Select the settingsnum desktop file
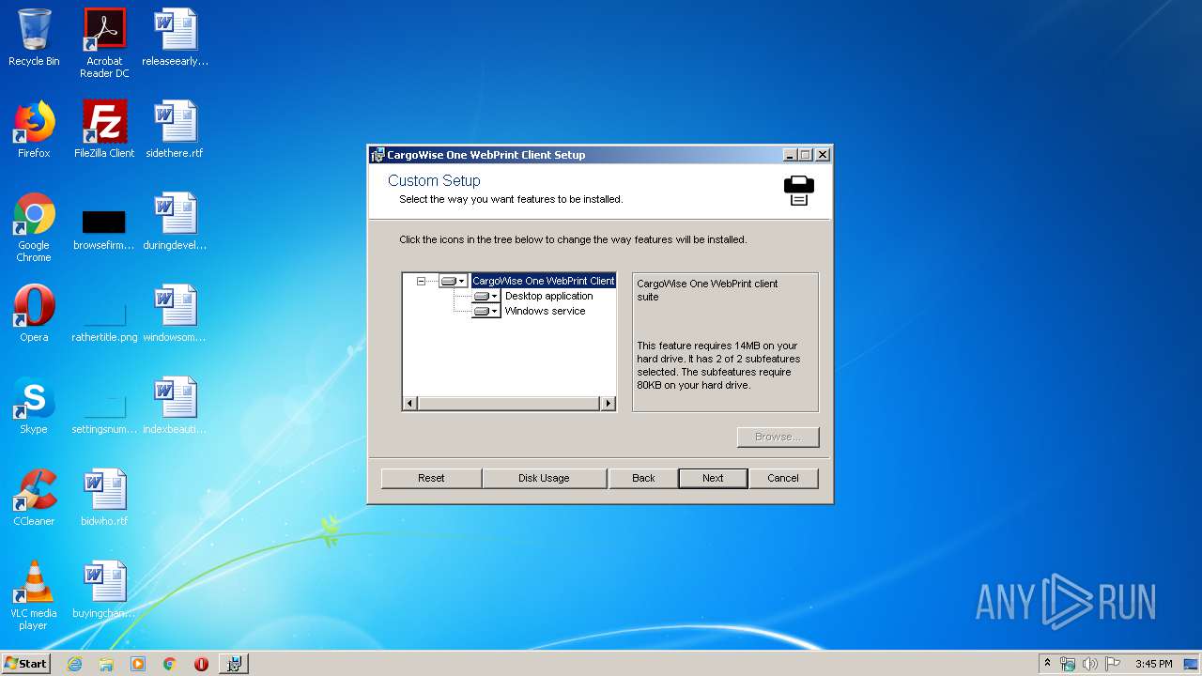Screen dimensions: 1202x676 pos(104,411)
